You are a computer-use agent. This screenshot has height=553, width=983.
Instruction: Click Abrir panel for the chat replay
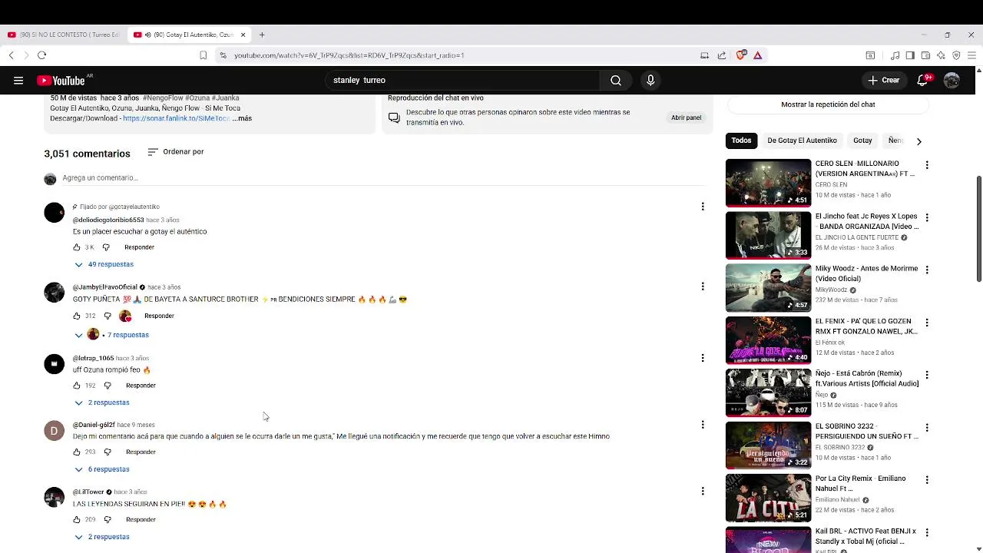[686, 118]
